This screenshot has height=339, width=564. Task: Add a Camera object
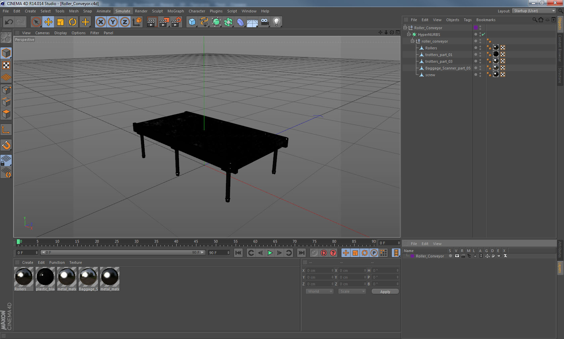coord(265,22)
